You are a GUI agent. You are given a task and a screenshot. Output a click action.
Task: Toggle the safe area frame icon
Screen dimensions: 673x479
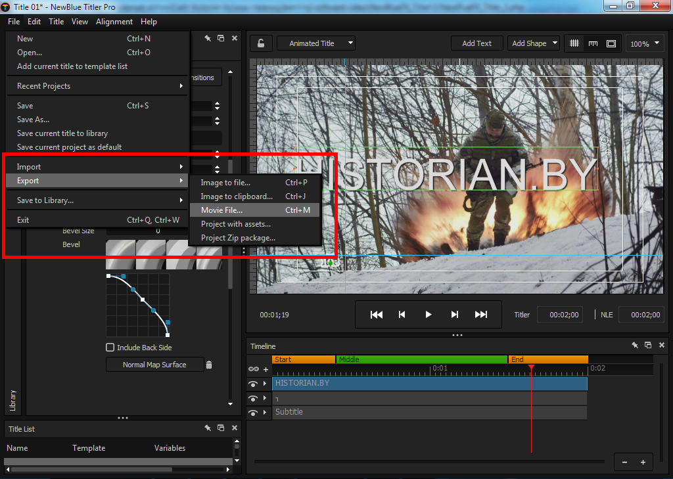611,43
